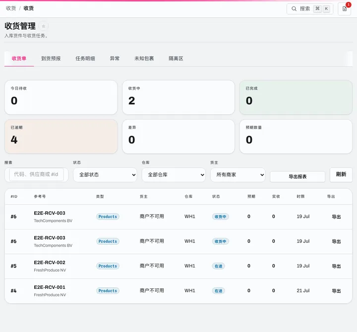Click the Products tag in E2E-RCV-001 row
The image size is (357, 332).
108,291
